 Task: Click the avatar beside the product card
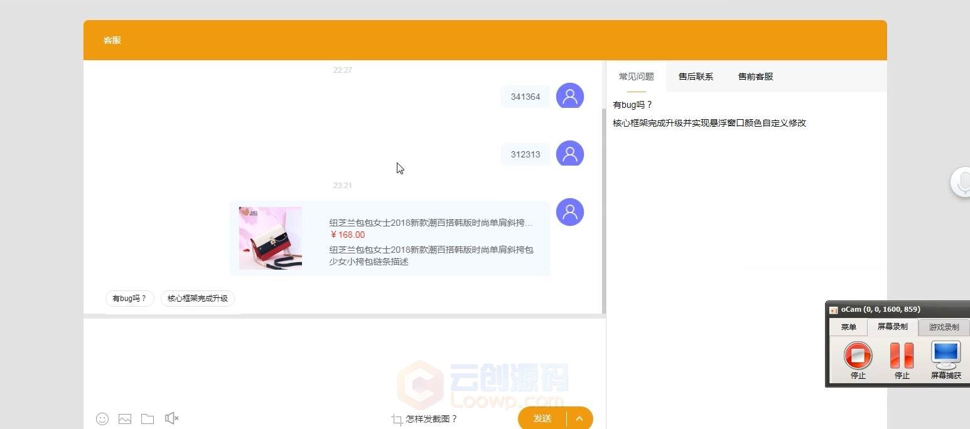570,212
